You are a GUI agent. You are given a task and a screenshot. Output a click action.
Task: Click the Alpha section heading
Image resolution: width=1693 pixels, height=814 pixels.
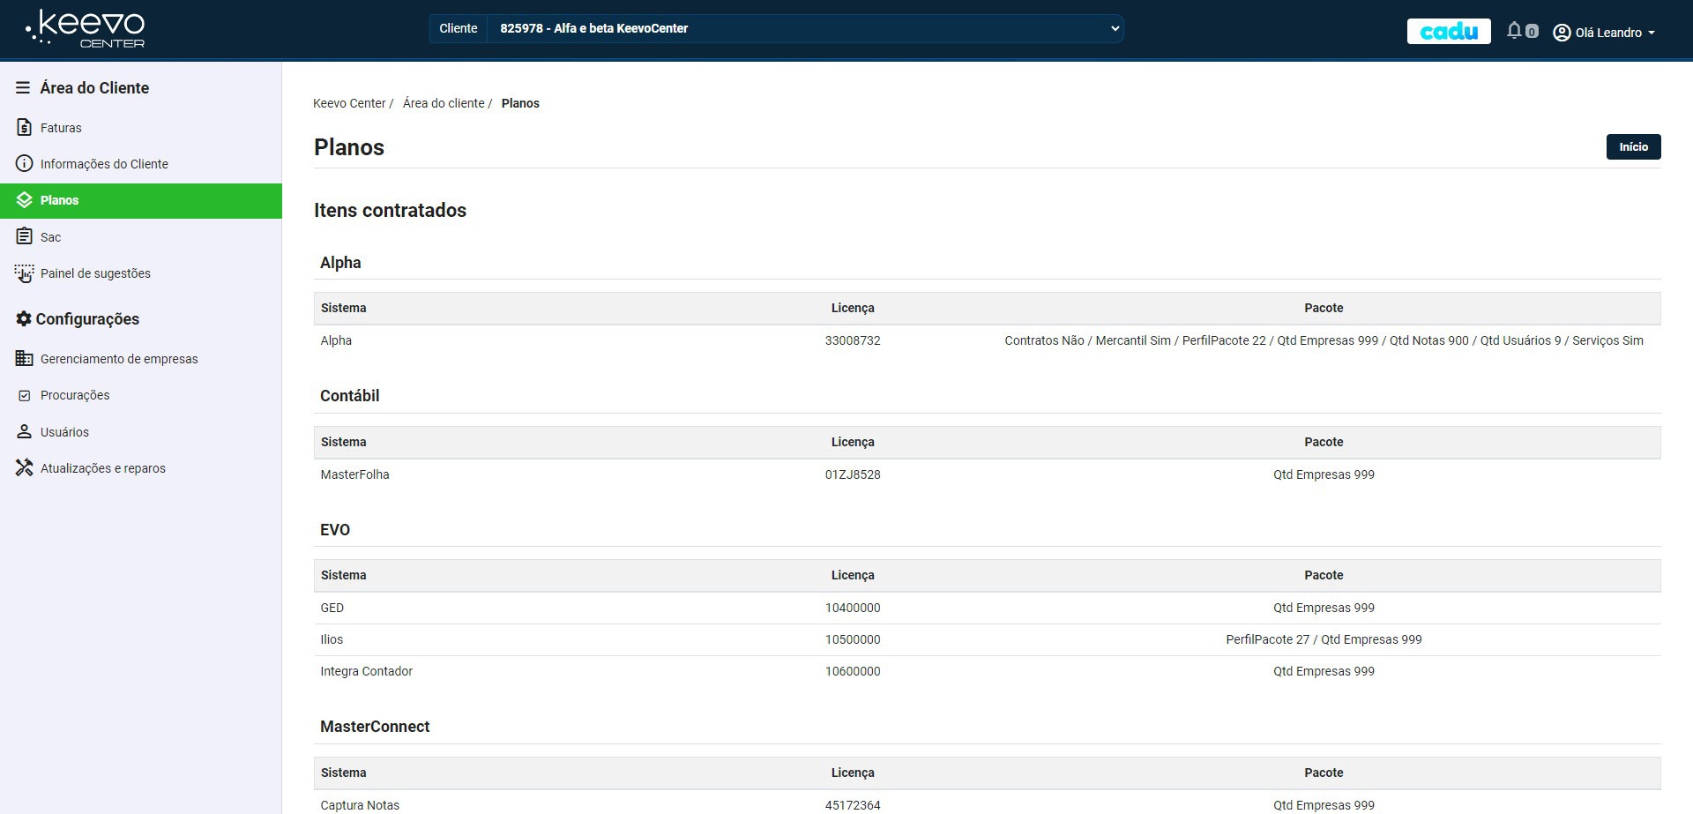click(x=340, y=263)
